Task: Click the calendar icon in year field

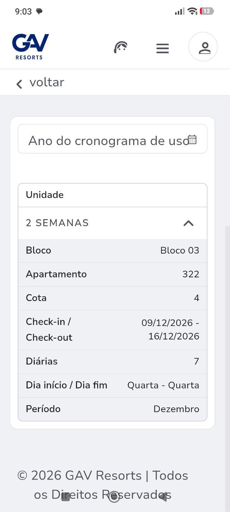Action: click(192, 139)
